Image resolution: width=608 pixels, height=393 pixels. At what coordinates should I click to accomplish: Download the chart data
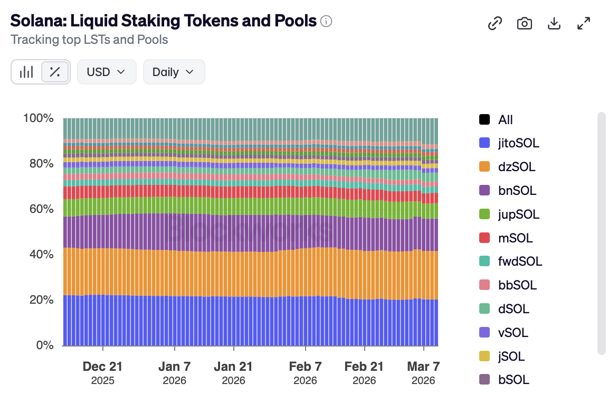(x=554, y=23)
